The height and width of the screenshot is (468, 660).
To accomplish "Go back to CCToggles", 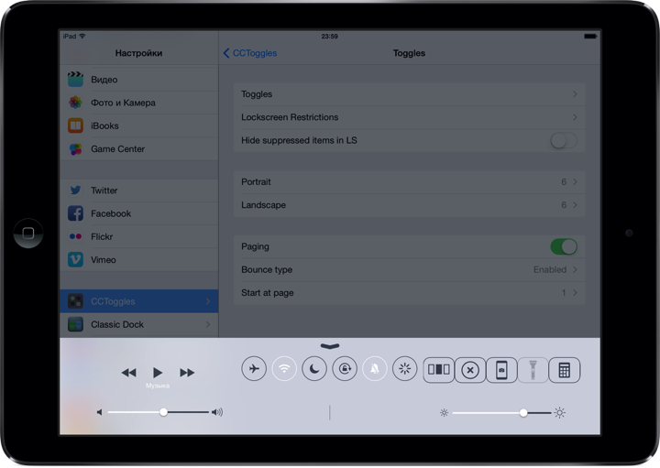I will [x=249, y=53].
